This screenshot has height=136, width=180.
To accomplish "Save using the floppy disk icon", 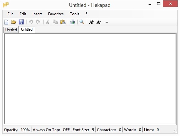I will pyautogui.click(x=21, y=22).
